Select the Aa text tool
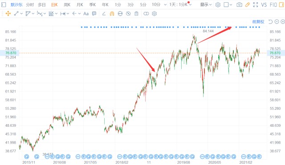285x165 pixels. [x=86, y=14]
